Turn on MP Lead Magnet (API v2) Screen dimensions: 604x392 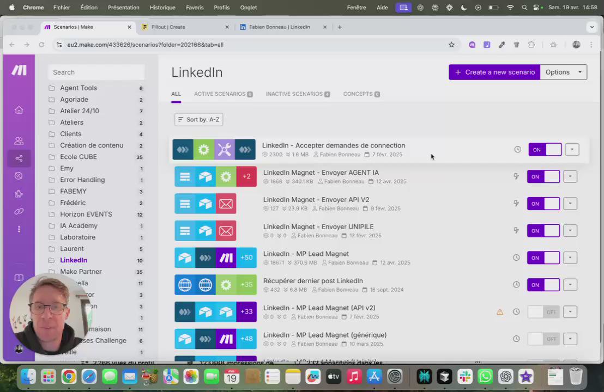[x=543, y=311]
